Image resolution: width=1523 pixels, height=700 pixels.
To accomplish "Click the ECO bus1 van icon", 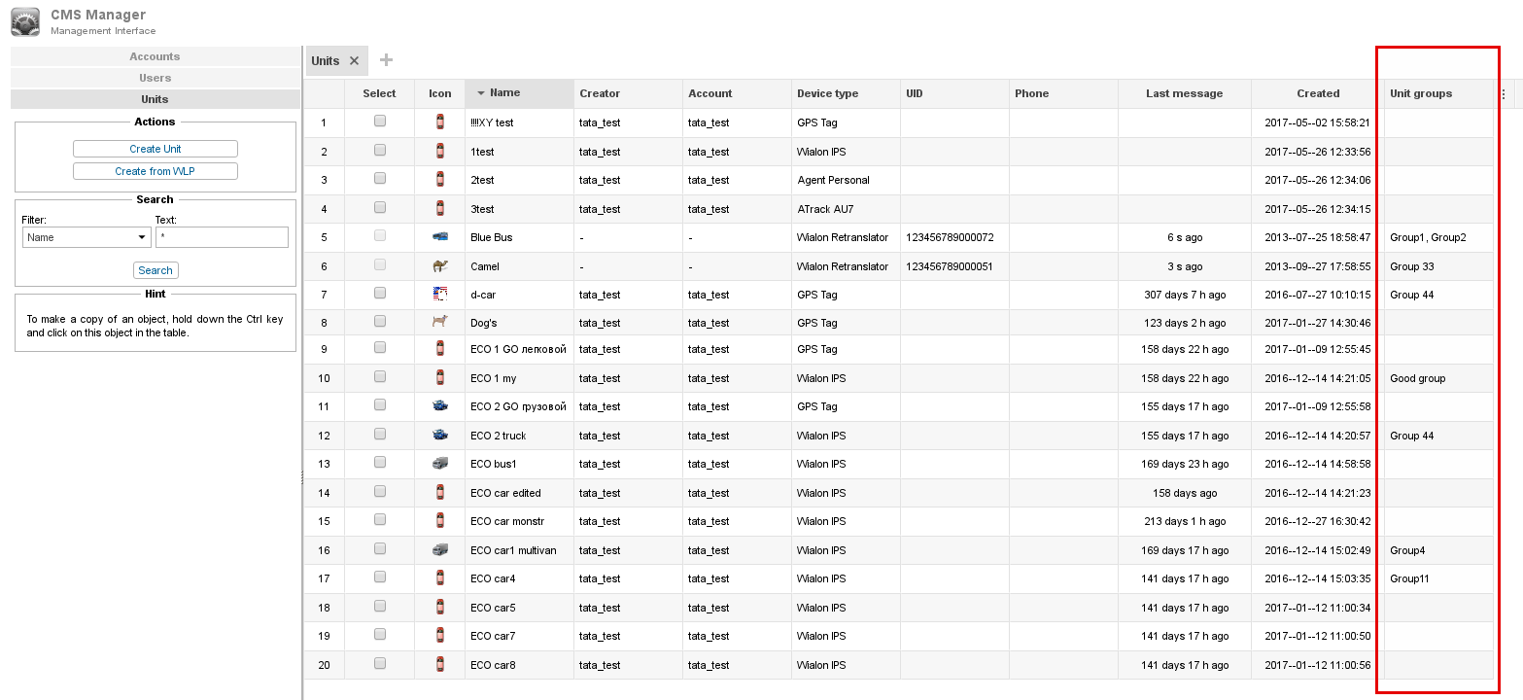I will coord(439,464).
